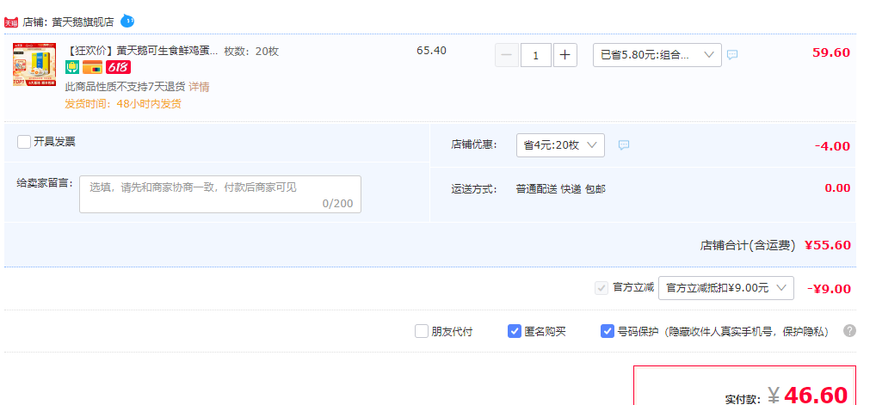Viewport: 876px width, 405px height.
Task: Toggle the 官方立减 checkbox
Action: pyautogui.click(x=601, y=288)
